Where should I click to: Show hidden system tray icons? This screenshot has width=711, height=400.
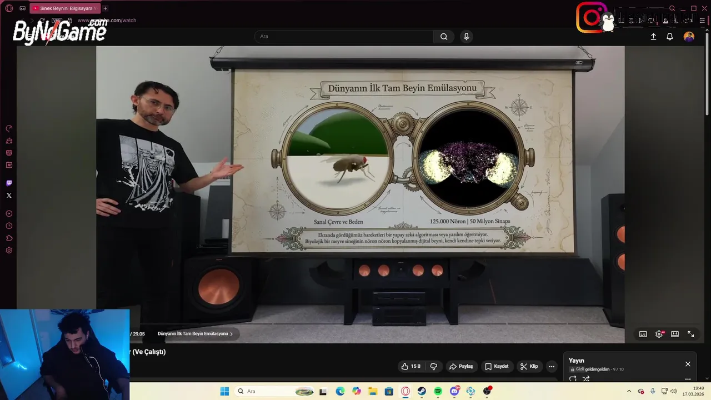629,391
